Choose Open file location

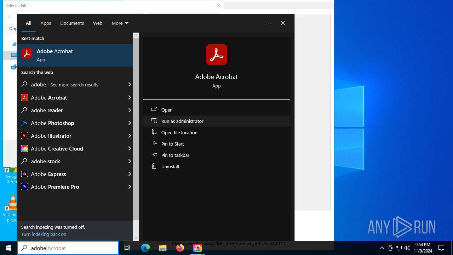[x=217, y=132]
